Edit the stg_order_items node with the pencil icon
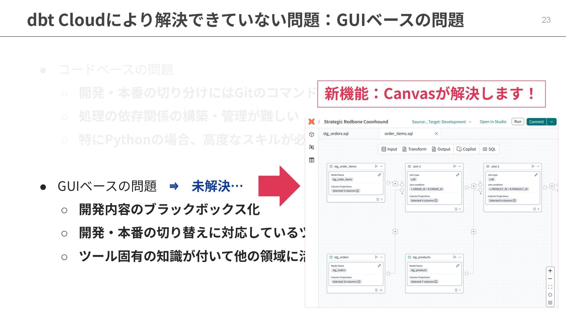The height and width of the screenshot is (318, 566). [379, 175]
